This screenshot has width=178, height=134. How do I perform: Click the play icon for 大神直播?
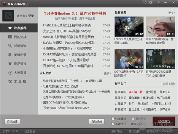(10, 73)
